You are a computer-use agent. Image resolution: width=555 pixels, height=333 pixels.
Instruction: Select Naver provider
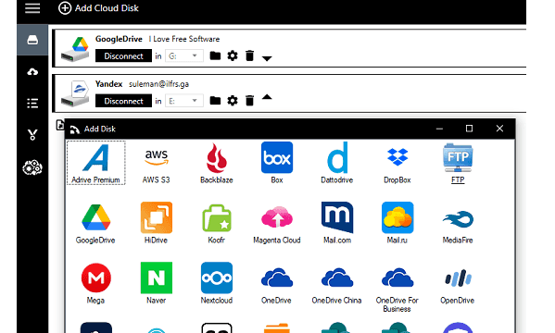(x=156, y=283)
